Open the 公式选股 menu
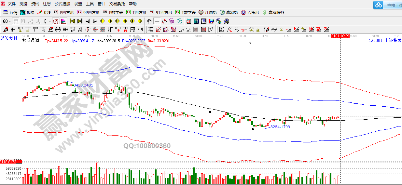Viewport: 402px width, 185px height. 62,4
